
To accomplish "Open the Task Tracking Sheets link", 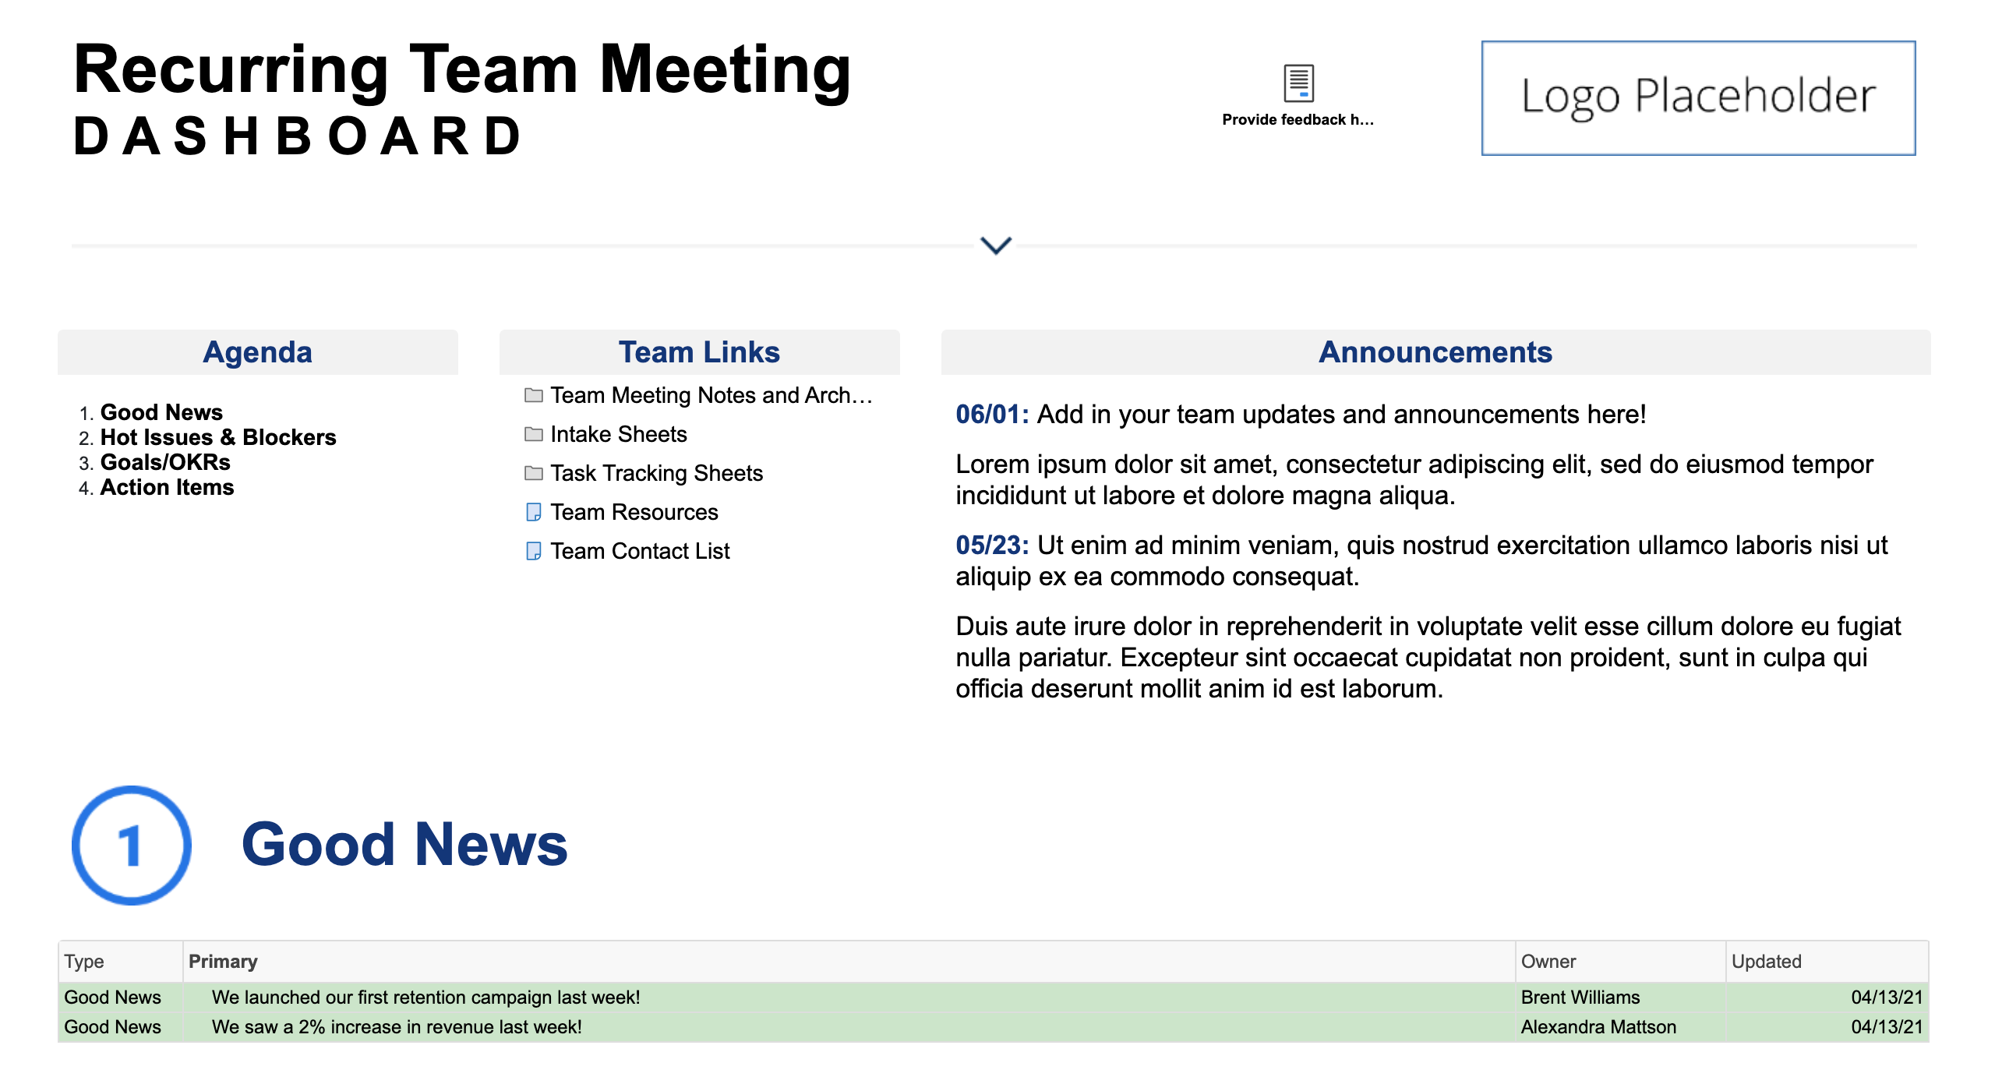I will click(656, 473).
